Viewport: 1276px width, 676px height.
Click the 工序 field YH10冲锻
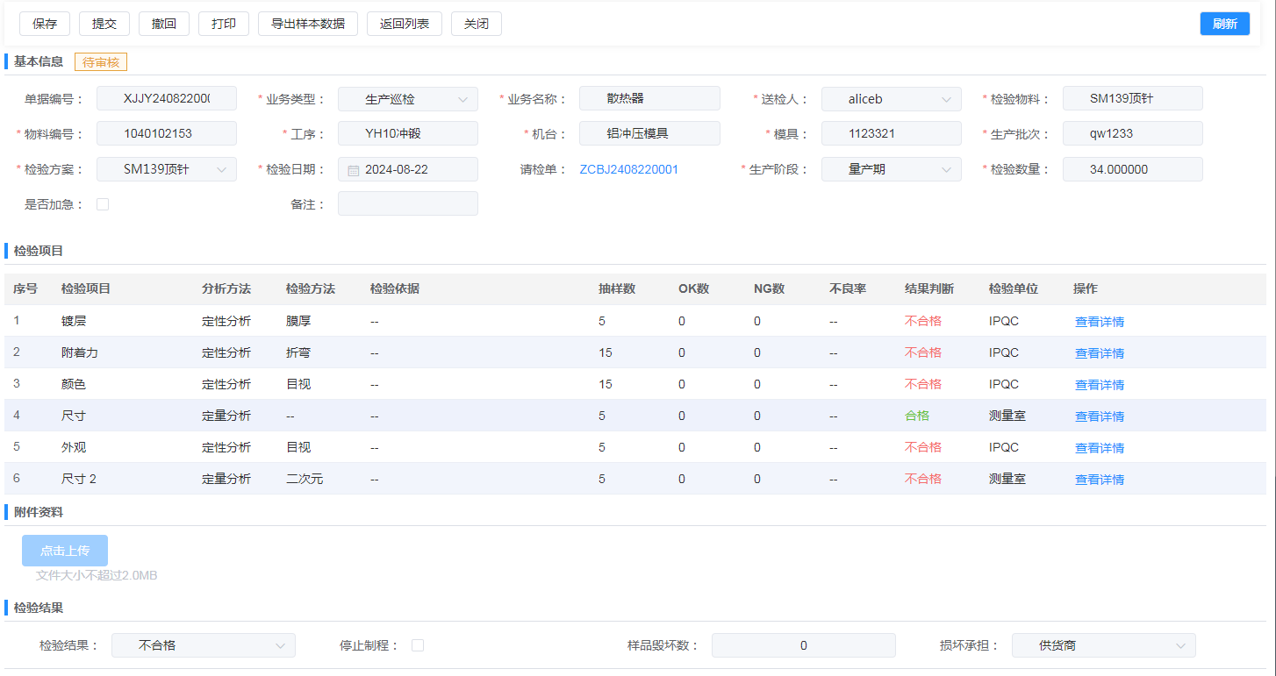(x=408, y=133)
